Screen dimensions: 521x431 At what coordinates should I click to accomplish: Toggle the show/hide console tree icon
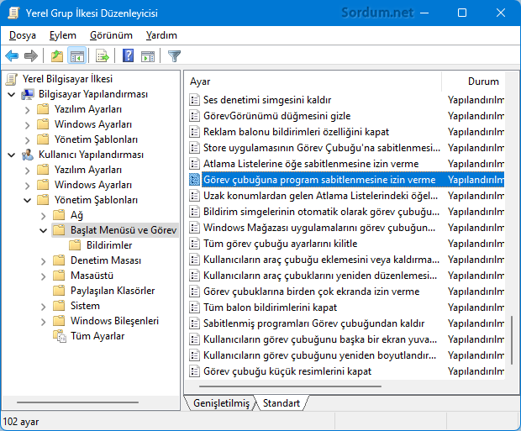point(77,55)
